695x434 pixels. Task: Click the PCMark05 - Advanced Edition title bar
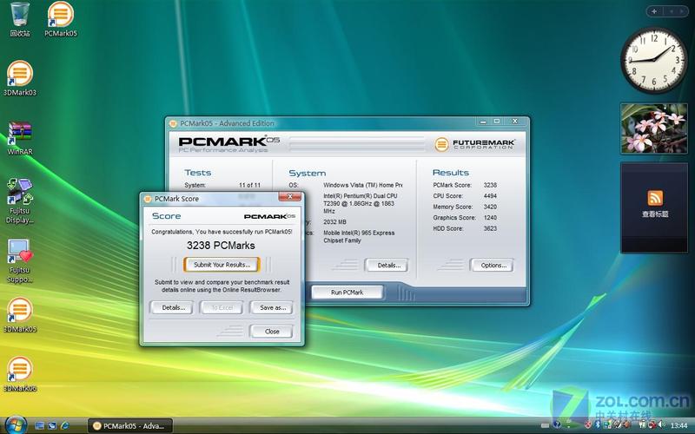[321, 123]
